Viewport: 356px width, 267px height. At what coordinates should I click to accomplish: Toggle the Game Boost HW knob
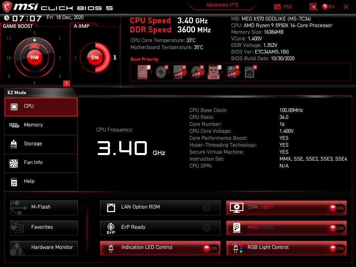[x=34, y=57]
